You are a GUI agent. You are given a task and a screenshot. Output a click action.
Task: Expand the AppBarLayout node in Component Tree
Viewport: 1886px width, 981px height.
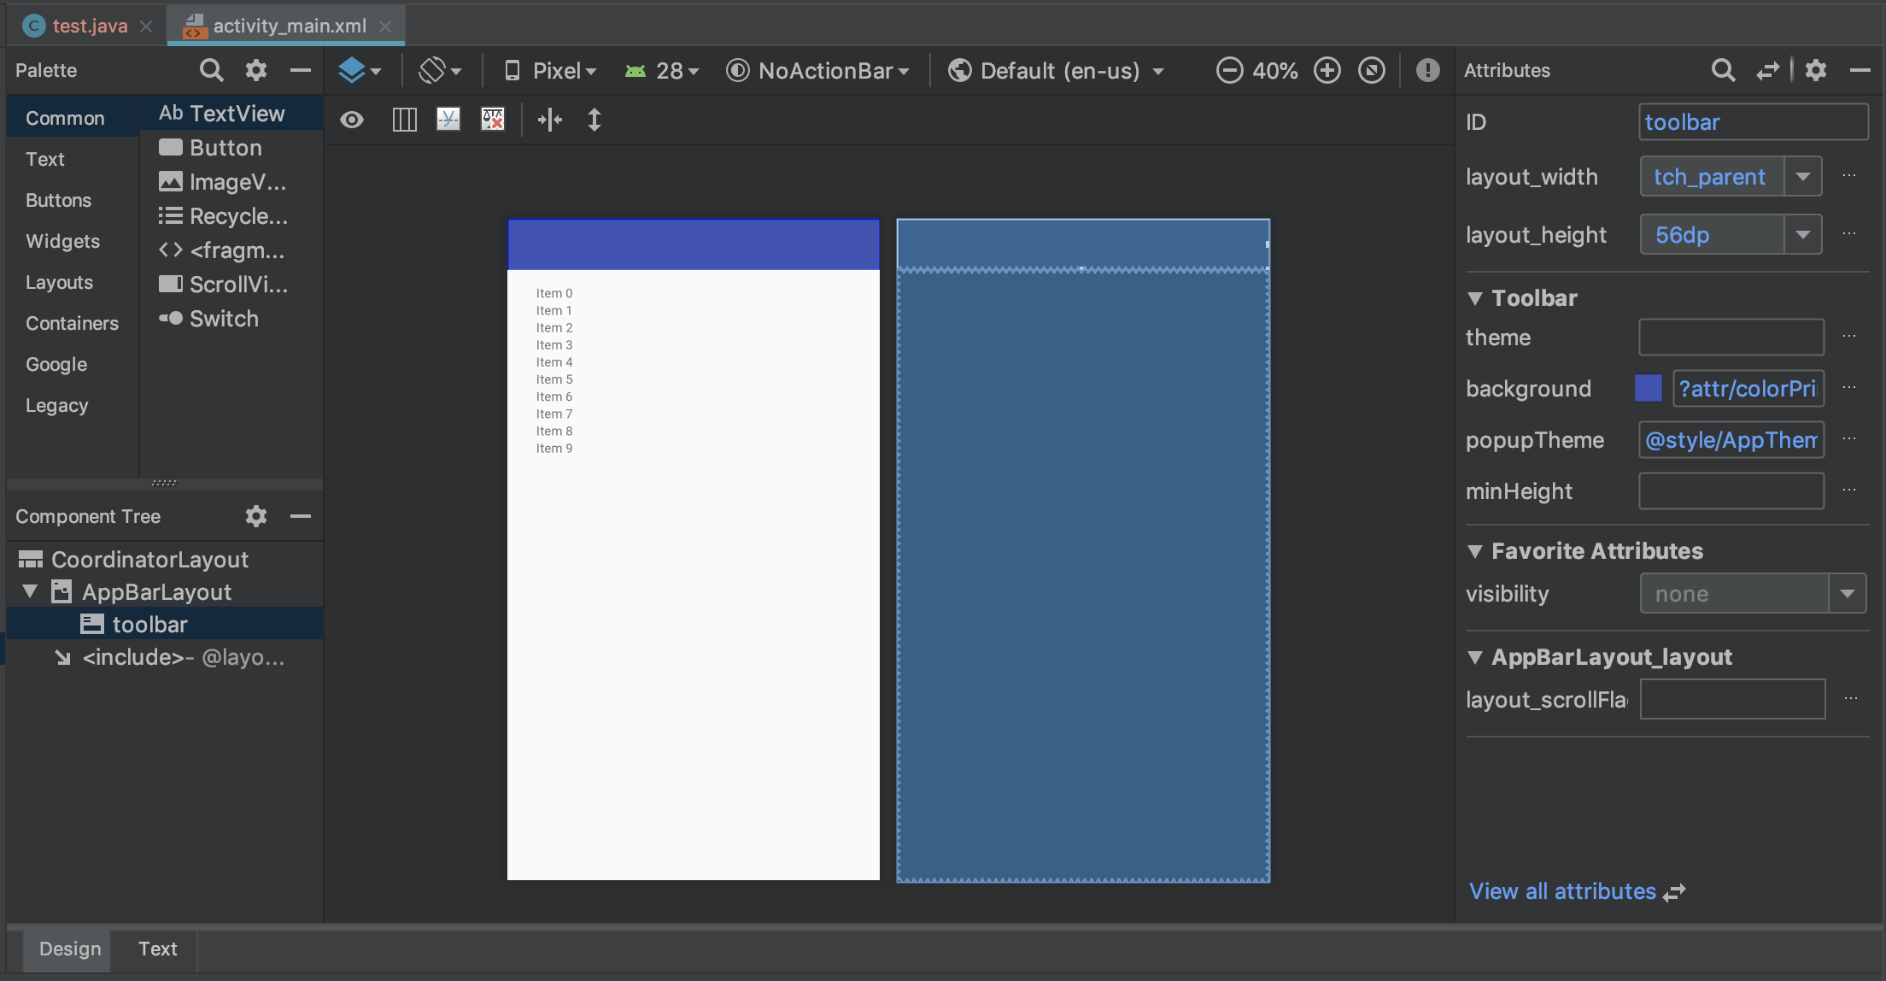click(29, 591)
